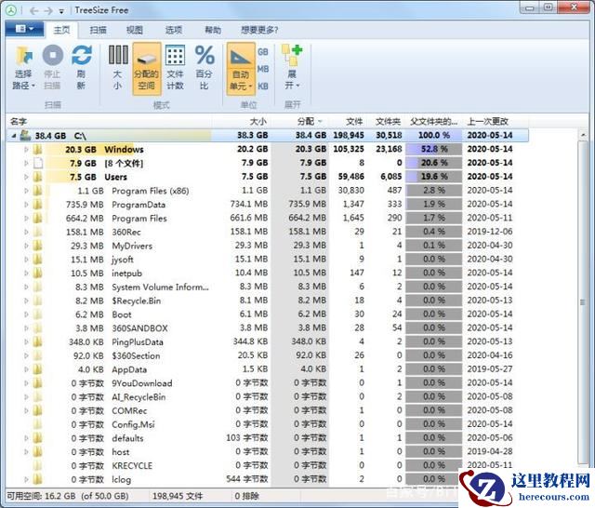Image resolution: width=595 pixels, height=508 pixels.
Task: Select the 360SANDBOX folder row
Action: point(267,328)
